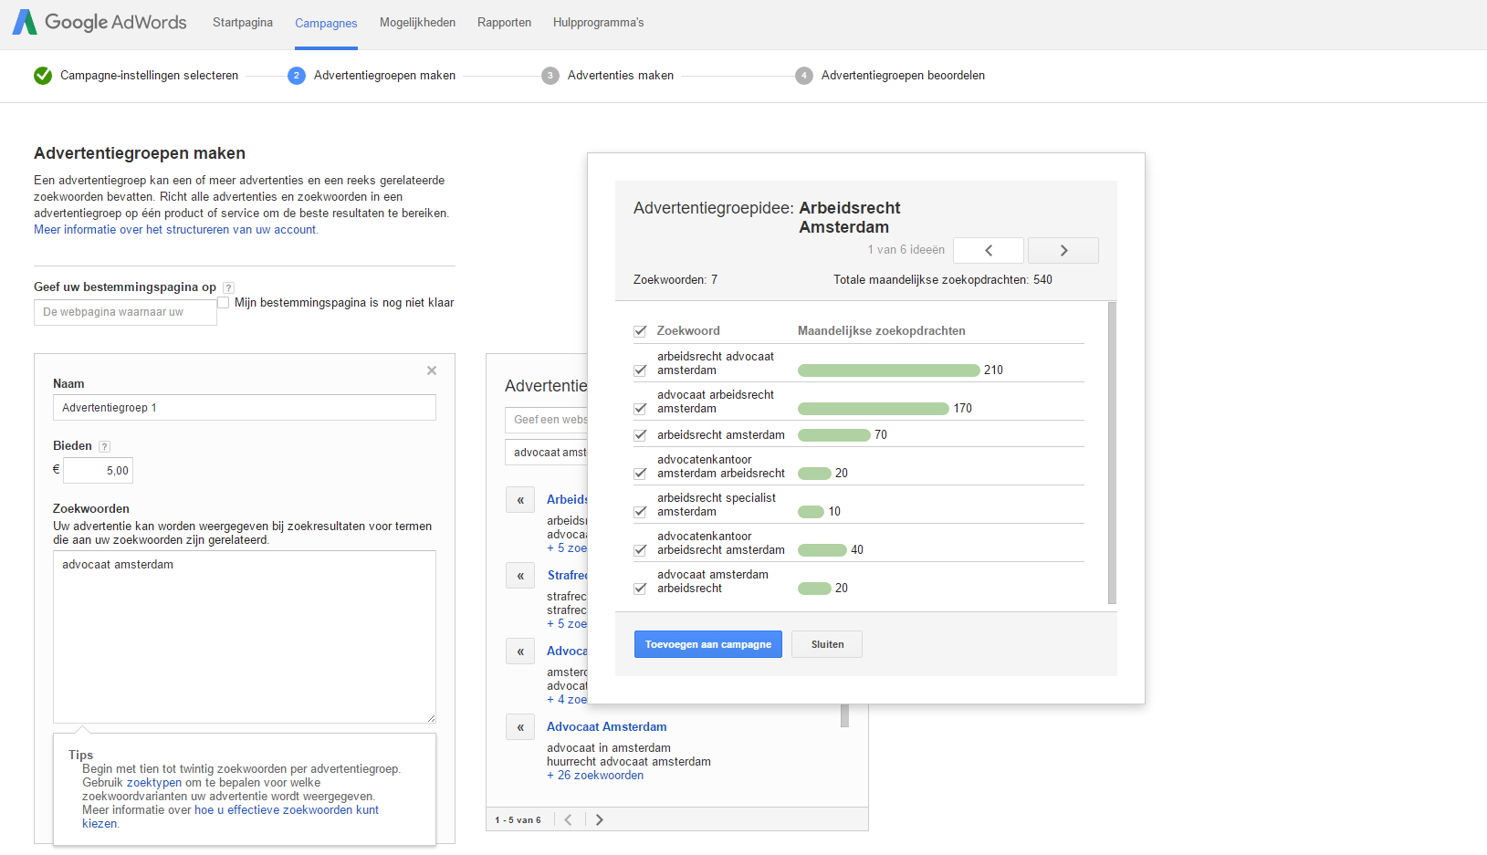Open the Hulpprogramma's tab

click(598, 23)
